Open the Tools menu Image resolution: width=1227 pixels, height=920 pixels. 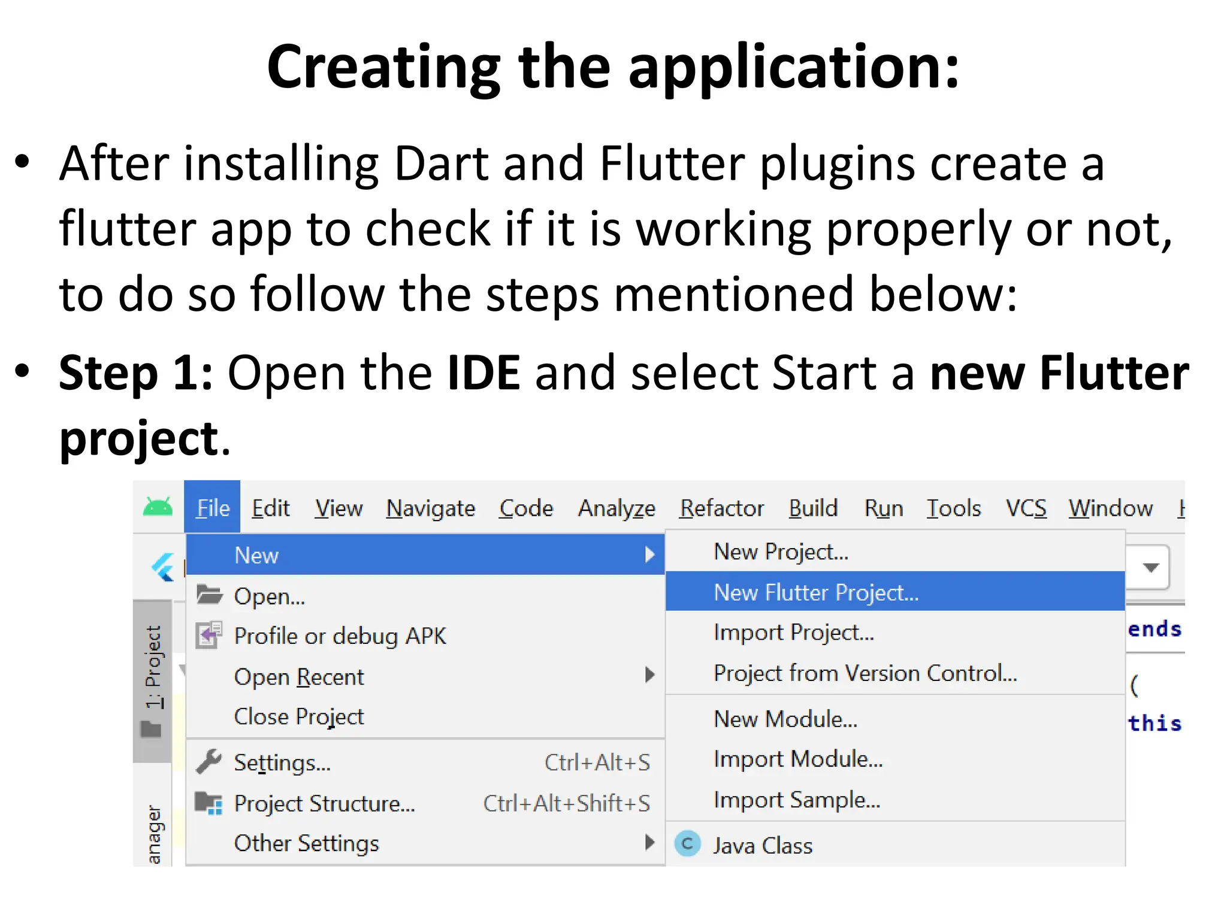tap(953, 508)
